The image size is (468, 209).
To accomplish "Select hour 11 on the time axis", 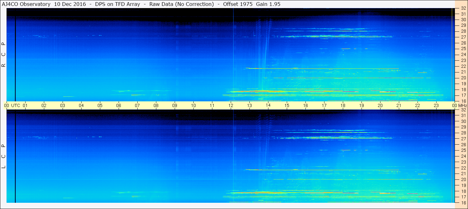I will (x=212, y=105).
